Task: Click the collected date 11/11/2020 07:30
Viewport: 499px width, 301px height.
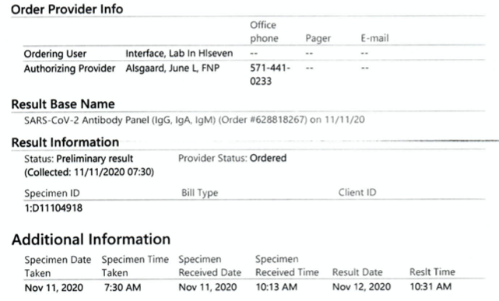Action: (x=114, y=172)
